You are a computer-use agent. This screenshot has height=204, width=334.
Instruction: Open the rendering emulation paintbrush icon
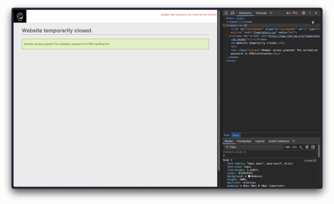pos(307,147)
